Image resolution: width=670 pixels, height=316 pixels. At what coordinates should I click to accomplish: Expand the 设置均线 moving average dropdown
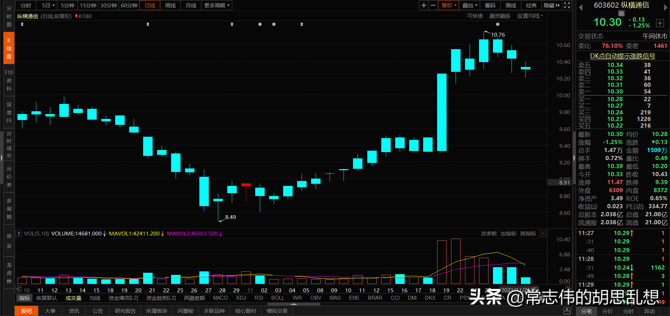point(530,16)
